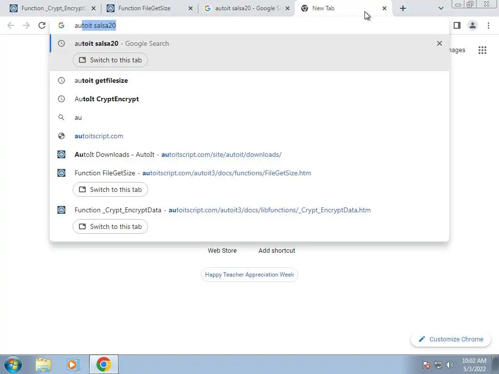Click the clock icon beside AutoIt CryptEncrypt

pyautogui.click(x=61, y=99)
